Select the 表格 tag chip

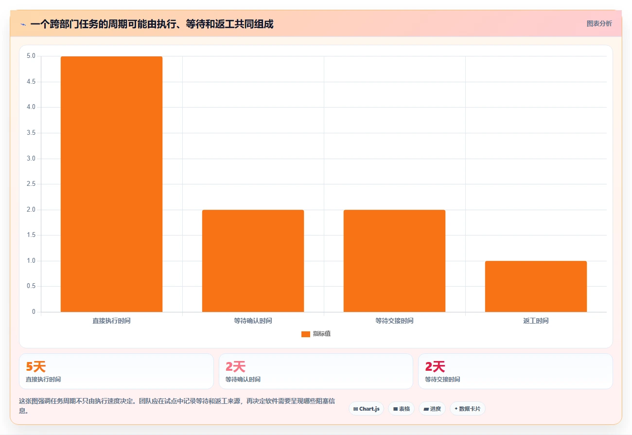coord(401,409)
